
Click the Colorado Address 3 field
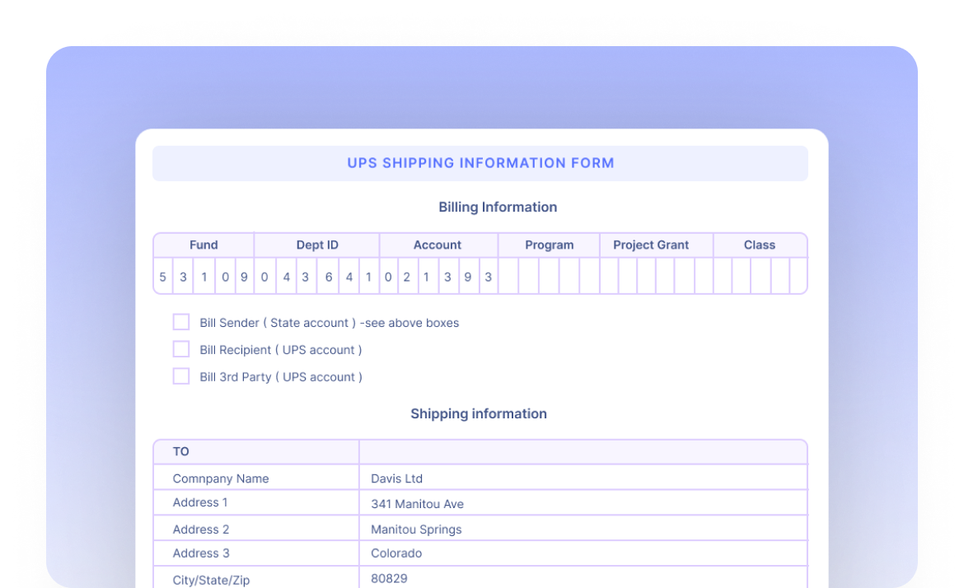[x=396, y=553]
